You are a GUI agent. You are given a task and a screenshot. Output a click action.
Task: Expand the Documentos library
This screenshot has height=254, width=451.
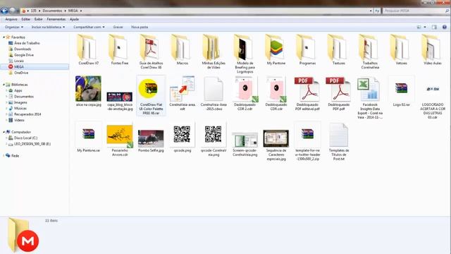tap(6, 97)
